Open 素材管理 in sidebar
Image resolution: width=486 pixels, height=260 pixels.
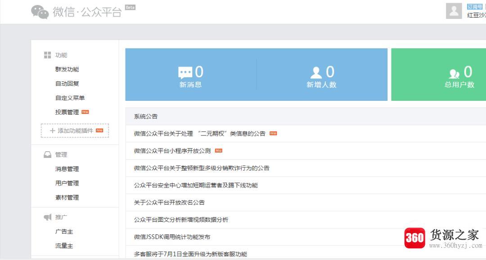pos(67,197)
